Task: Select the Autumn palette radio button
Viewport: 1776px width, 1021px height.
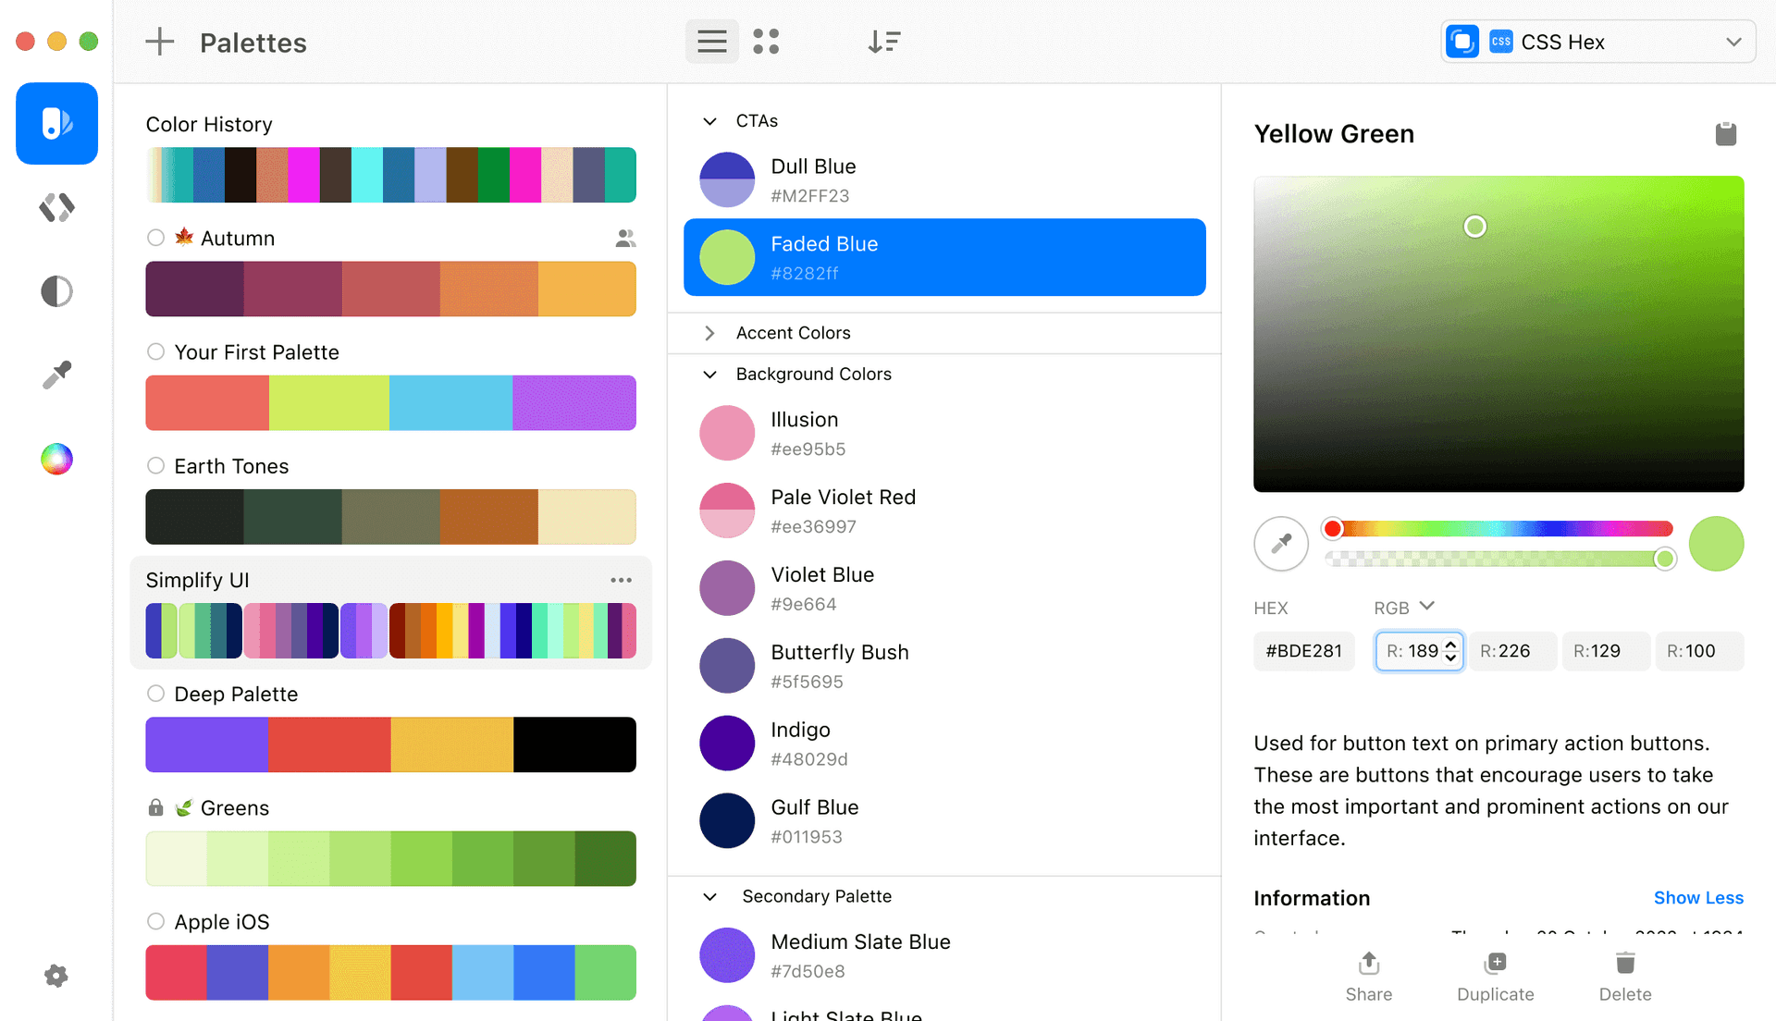Action: pyautogui.click(x=155, y=238)
